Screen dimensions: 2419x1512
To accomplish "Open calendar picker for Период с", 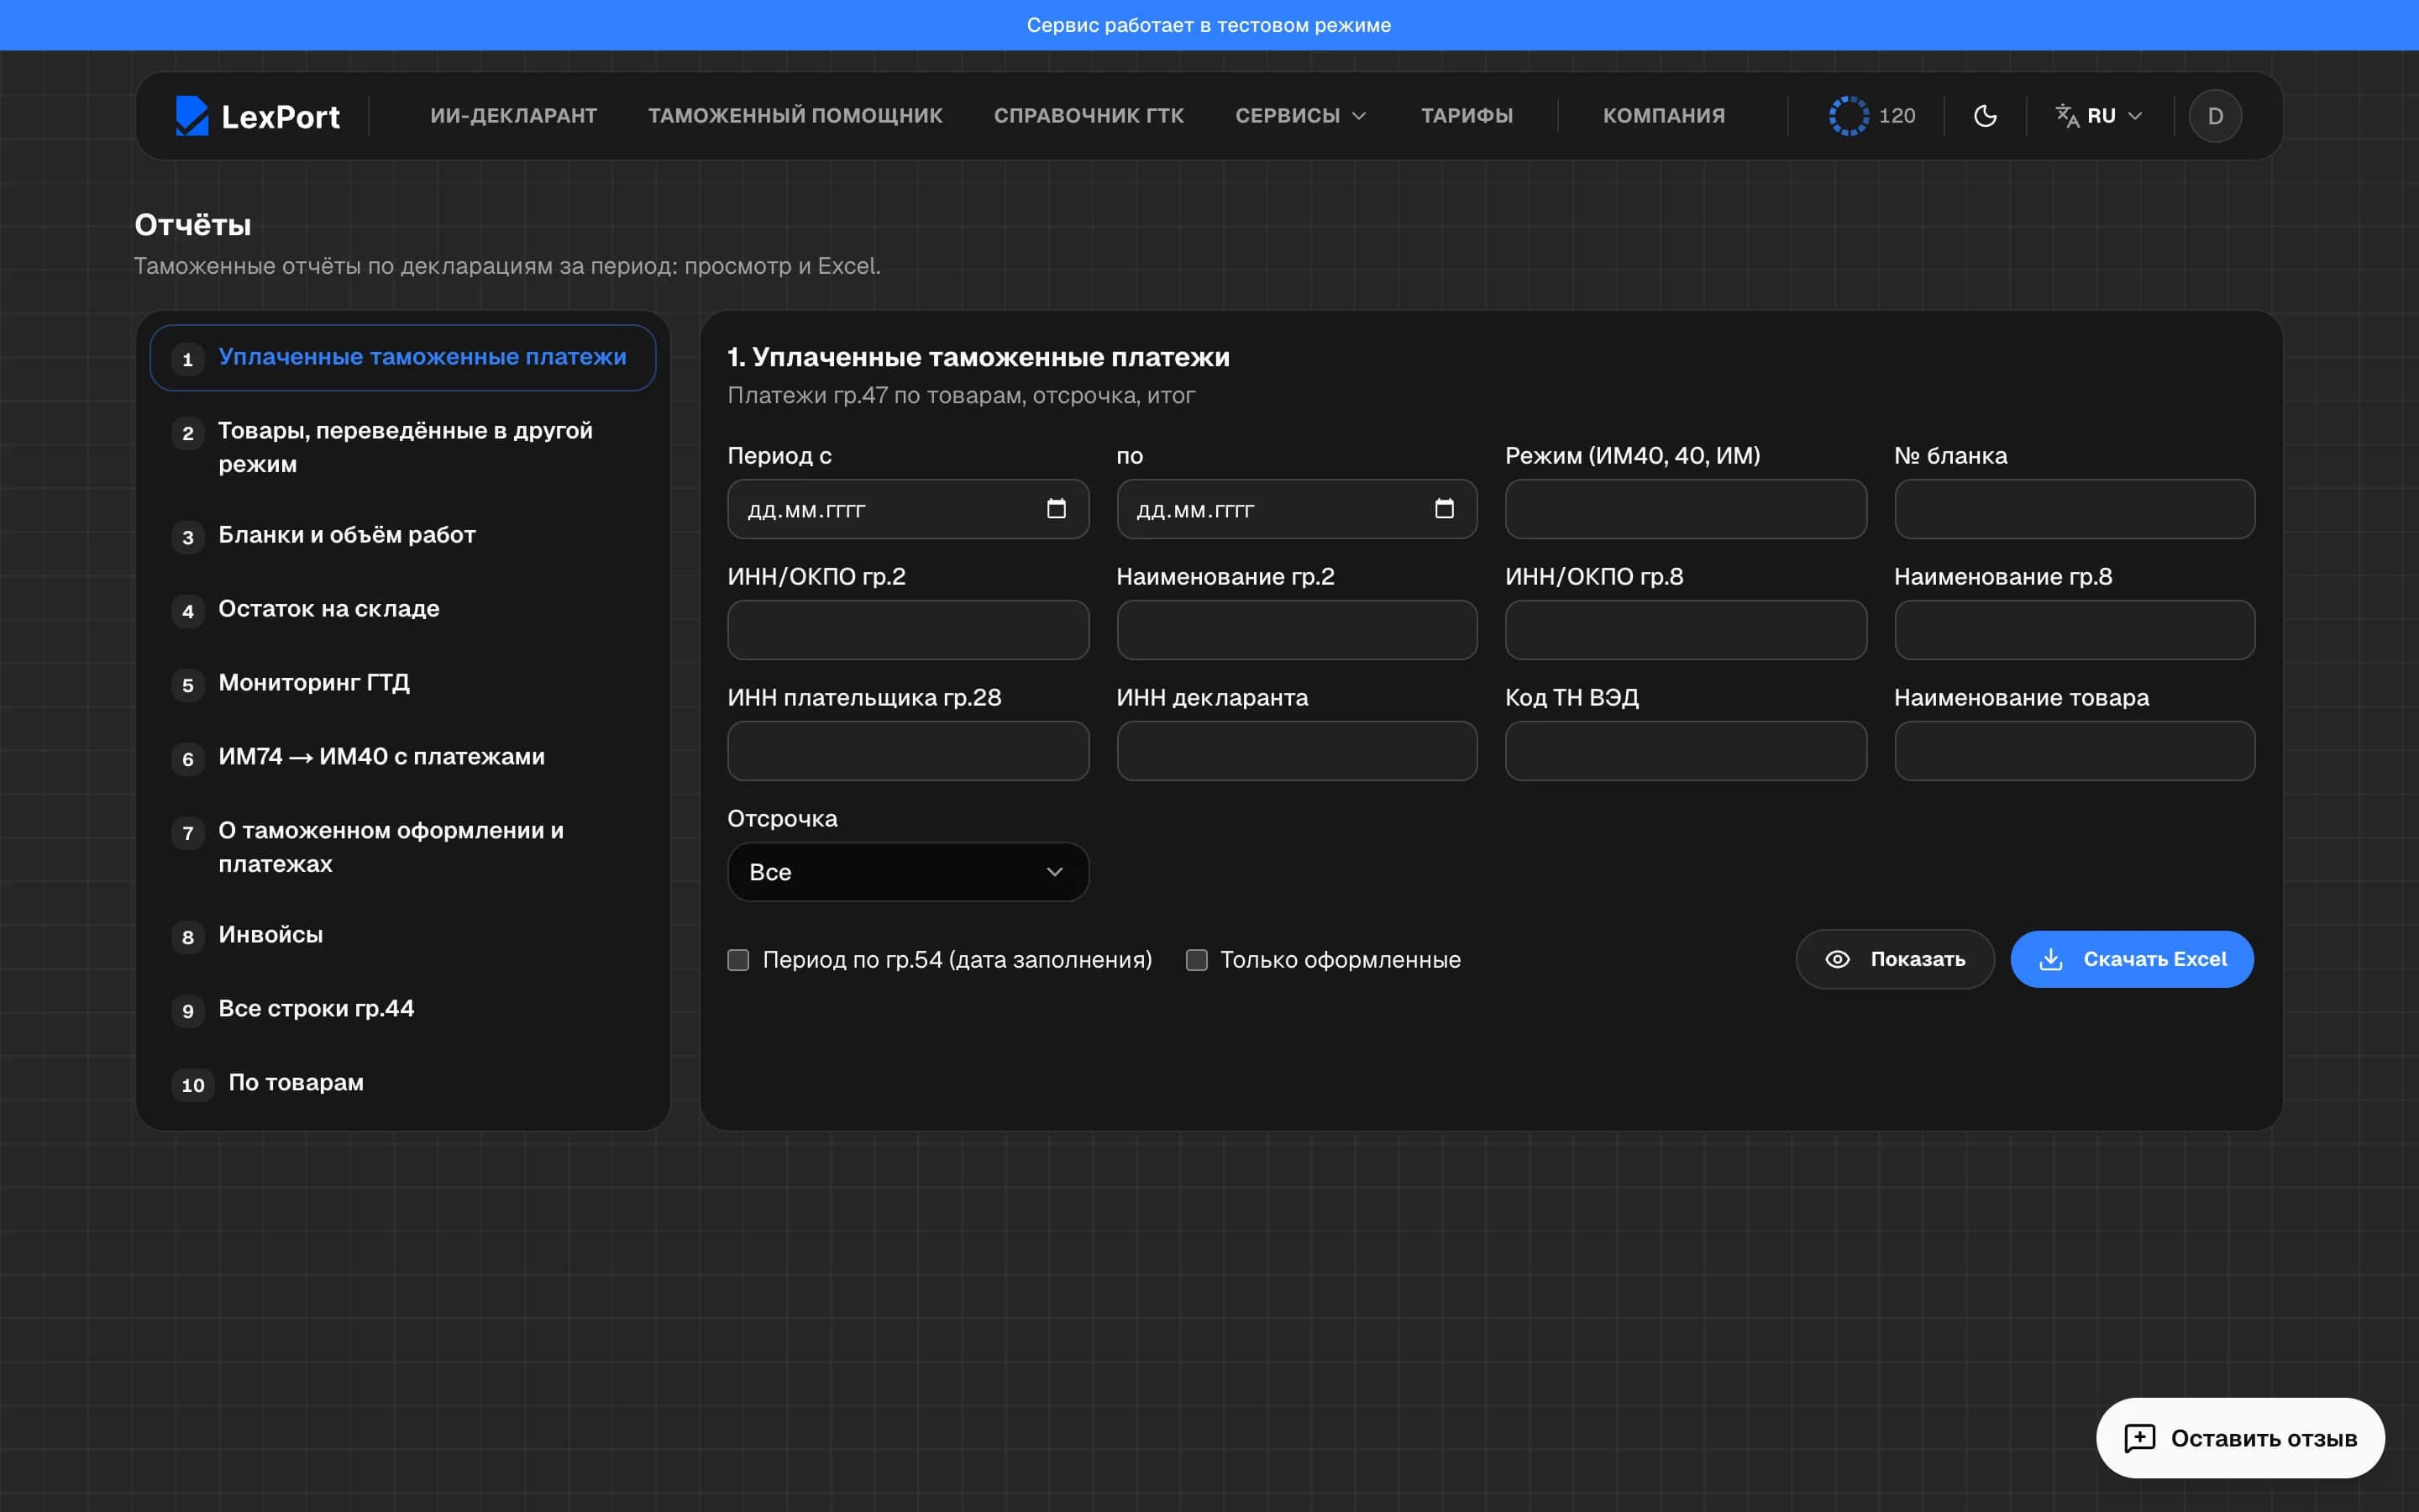I will [1056, 509].
